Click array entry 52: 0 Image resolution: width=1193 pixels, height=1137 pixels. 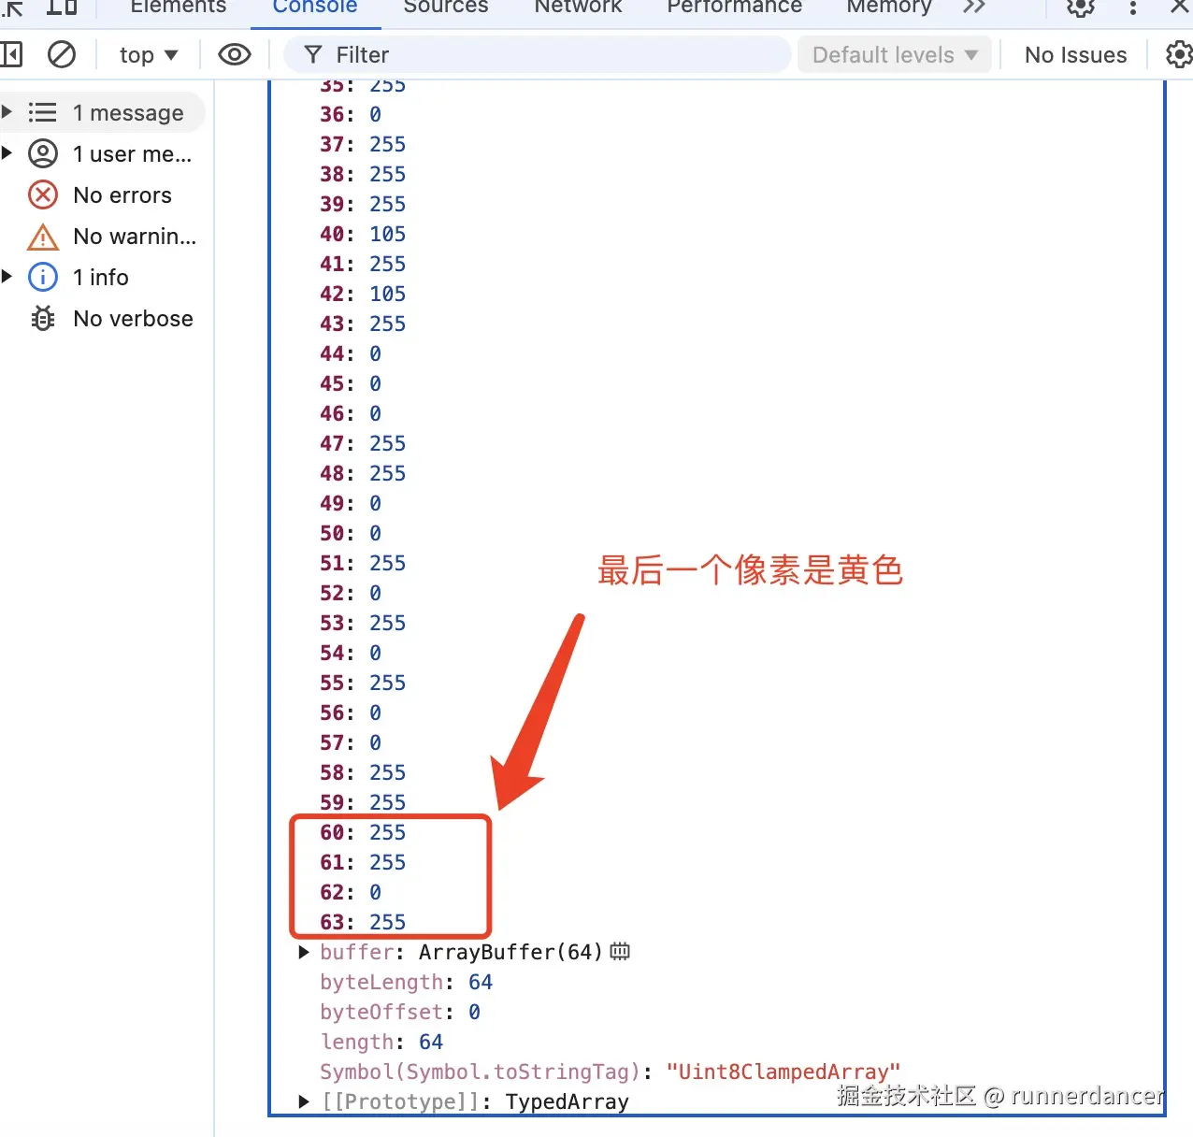[x=351, y=593]
